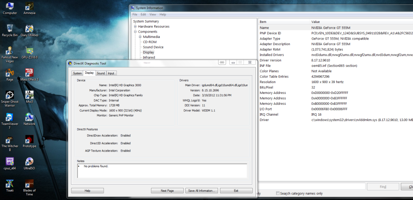Launch the cpuz_x64 shortcut
The height and width of the screenshot is (200, 413).
point(10,163)
